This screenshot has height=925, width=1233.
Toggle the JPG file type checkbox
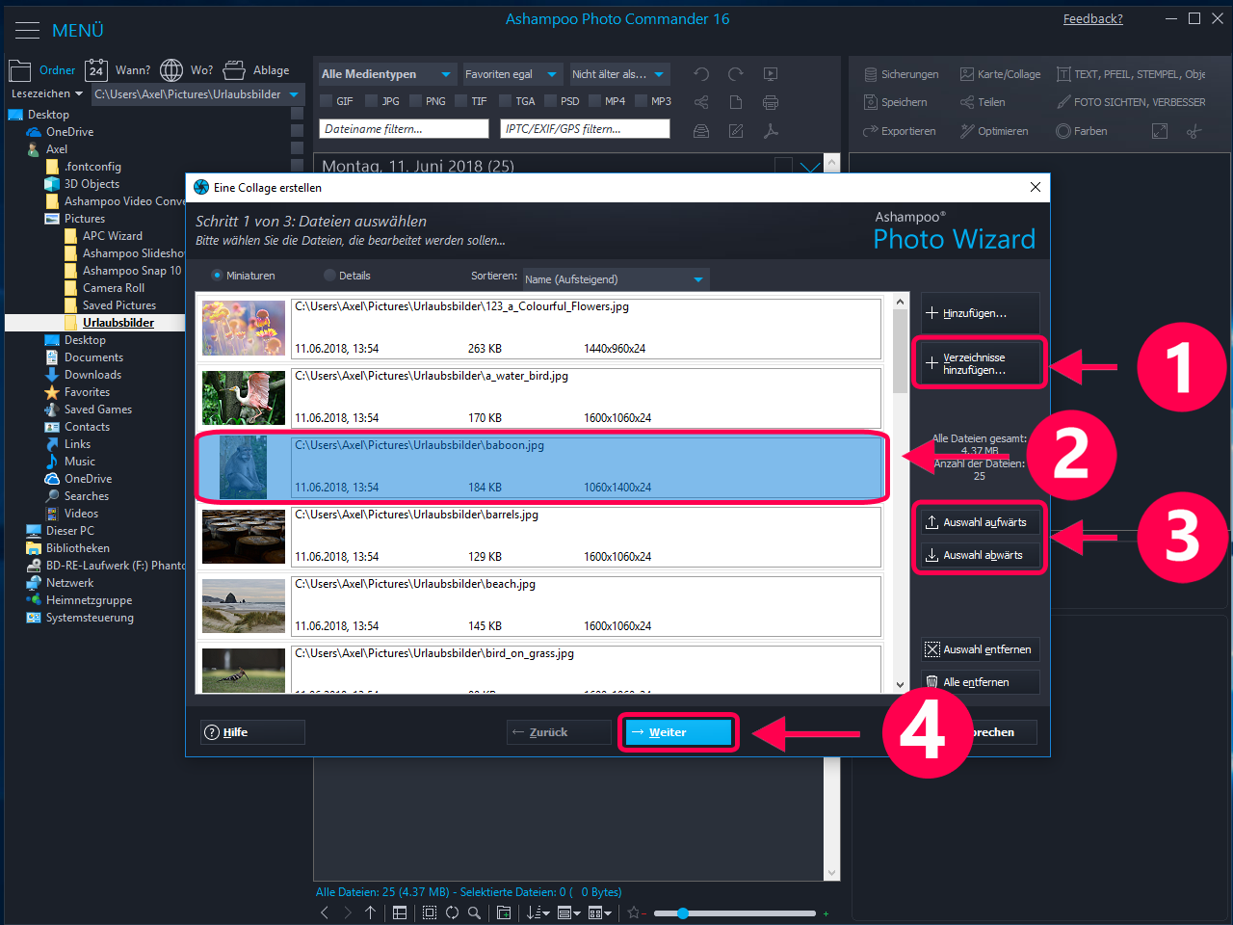(371, 101)
